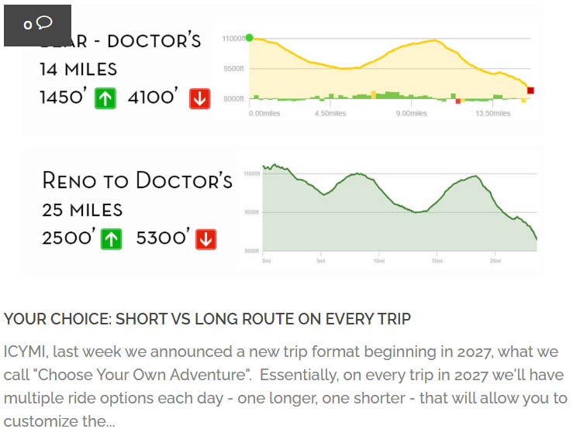Click the article excerpt starting 'ICYMI, last week'
The width and height of the screenshot is (587, 446).
pos(285,386)
